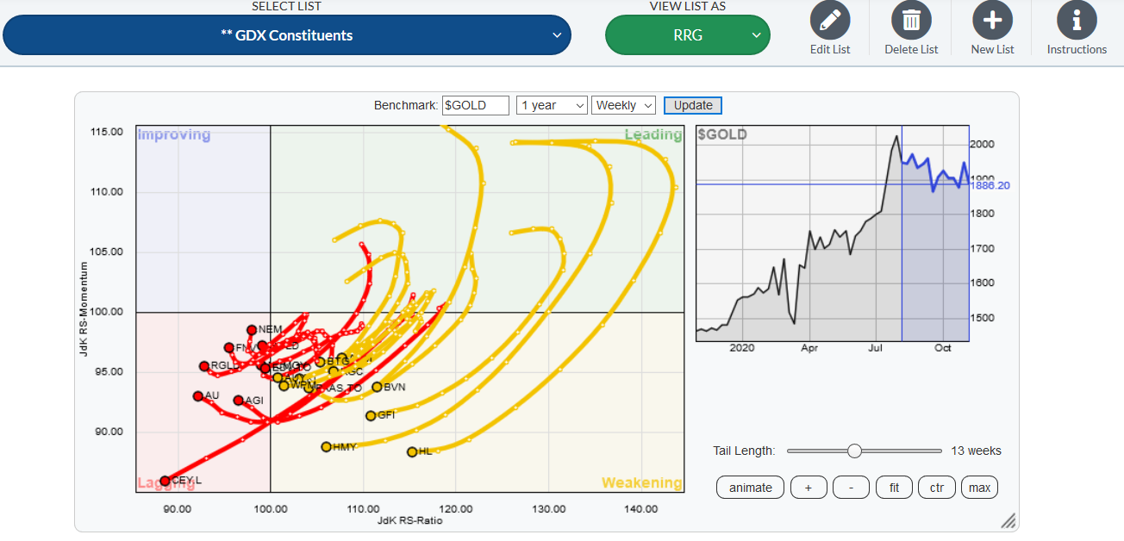Click the Leading quadrant label
1124x541 pixels.
(x=653, y=134)
